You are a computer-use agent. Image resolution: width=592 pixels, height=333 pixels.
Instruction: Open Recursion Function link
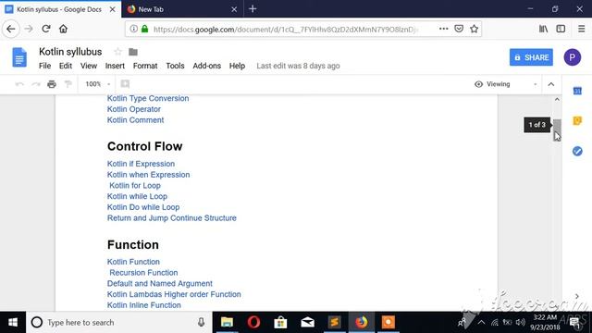pos(143,273)
